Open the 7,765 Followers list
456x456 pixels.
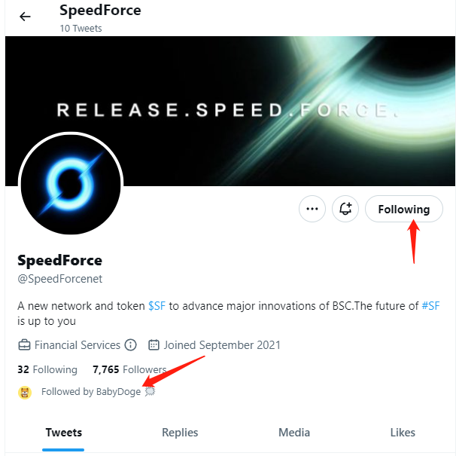129,369
